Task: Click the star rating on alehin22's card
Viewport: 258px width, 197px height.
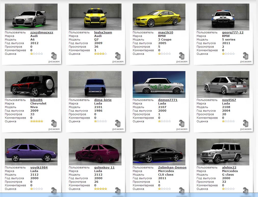Action: (x=228, y=189)
